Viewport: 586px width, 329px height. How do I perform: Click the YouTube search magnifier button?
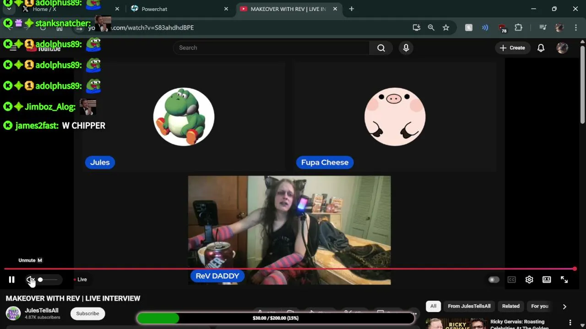click(x=381, y=48)
